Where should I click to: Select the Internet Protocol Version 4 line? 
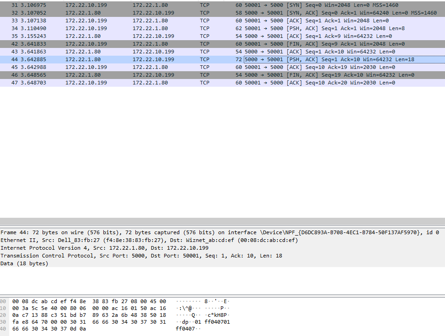(x=222, y=248)
